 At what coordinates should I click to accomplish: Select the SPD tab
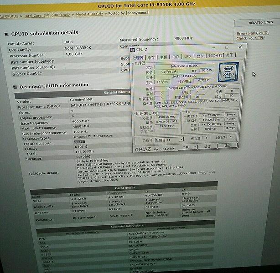[x=188, y=56]
